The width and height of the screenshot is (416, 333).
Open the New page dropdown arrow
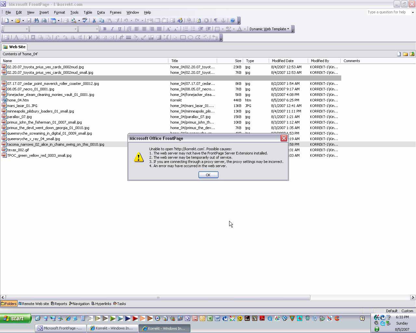point(12,20)
